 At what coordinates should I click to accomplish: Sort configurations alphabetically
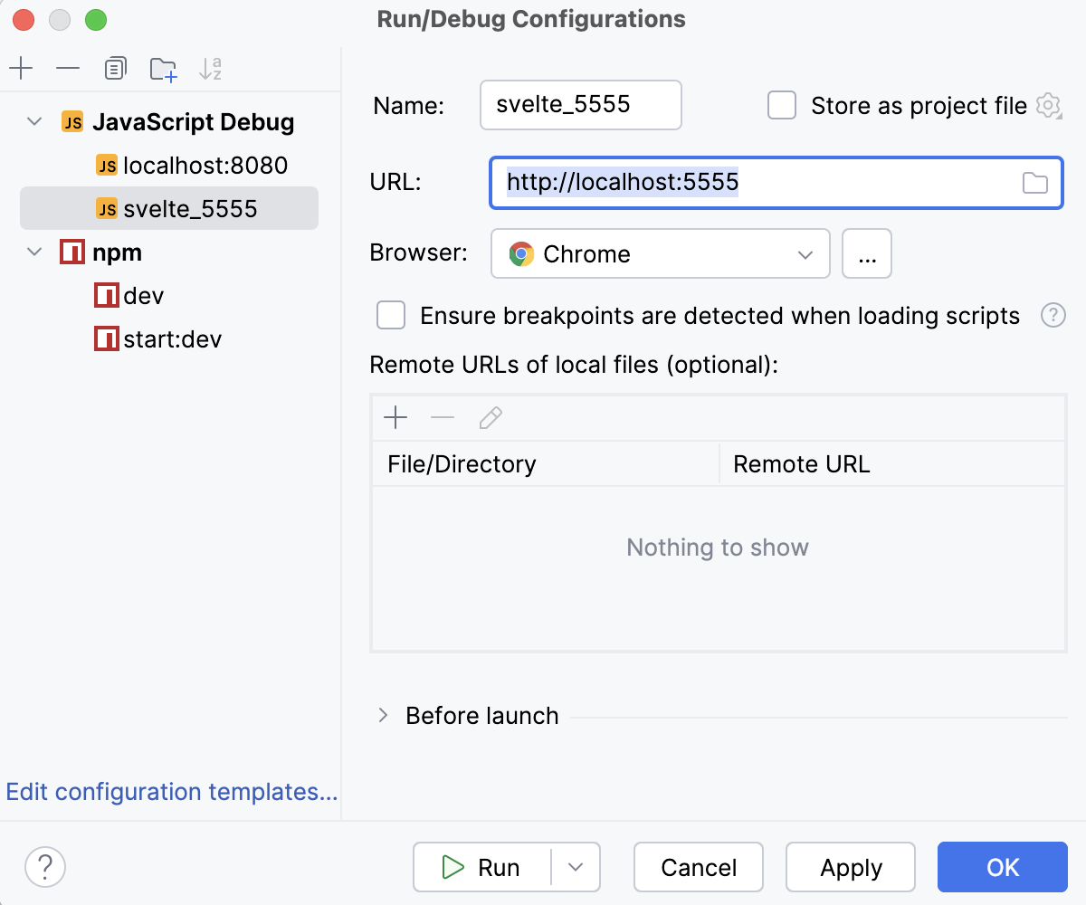point(210,68)
